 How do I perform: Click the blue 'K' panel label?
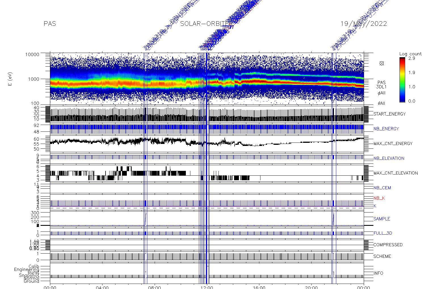coord(375,206)
